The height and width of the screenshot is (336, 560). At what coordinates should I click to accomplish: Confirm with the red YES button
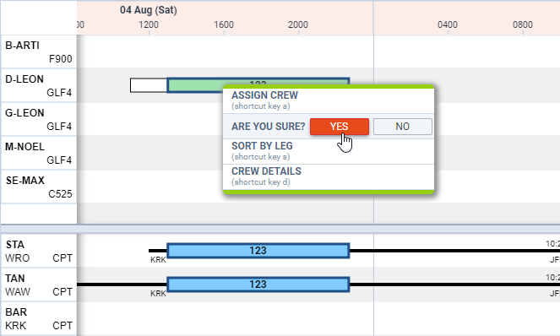340,127
